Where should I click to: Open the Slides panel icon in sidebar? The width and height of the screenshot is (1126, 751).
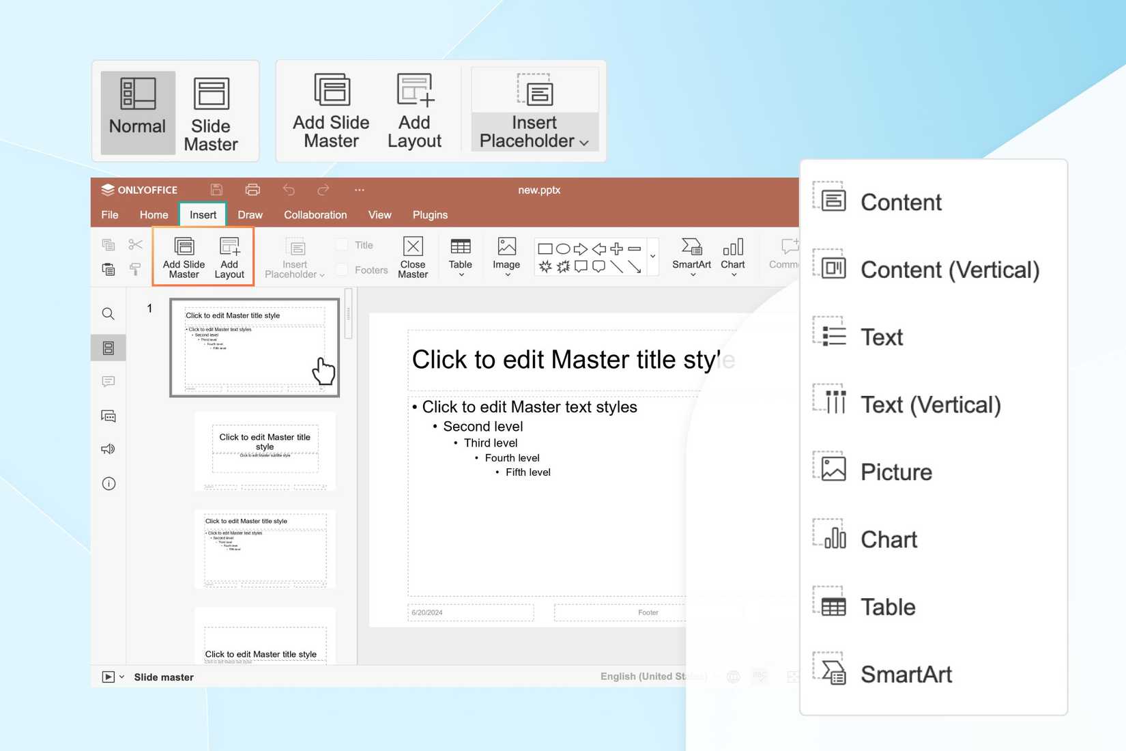(x=109, y=348)
